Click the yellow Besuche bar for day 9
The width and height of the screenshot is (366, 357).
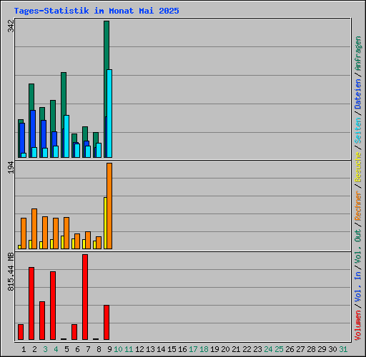pyautogui.click(x=105, y=223)
